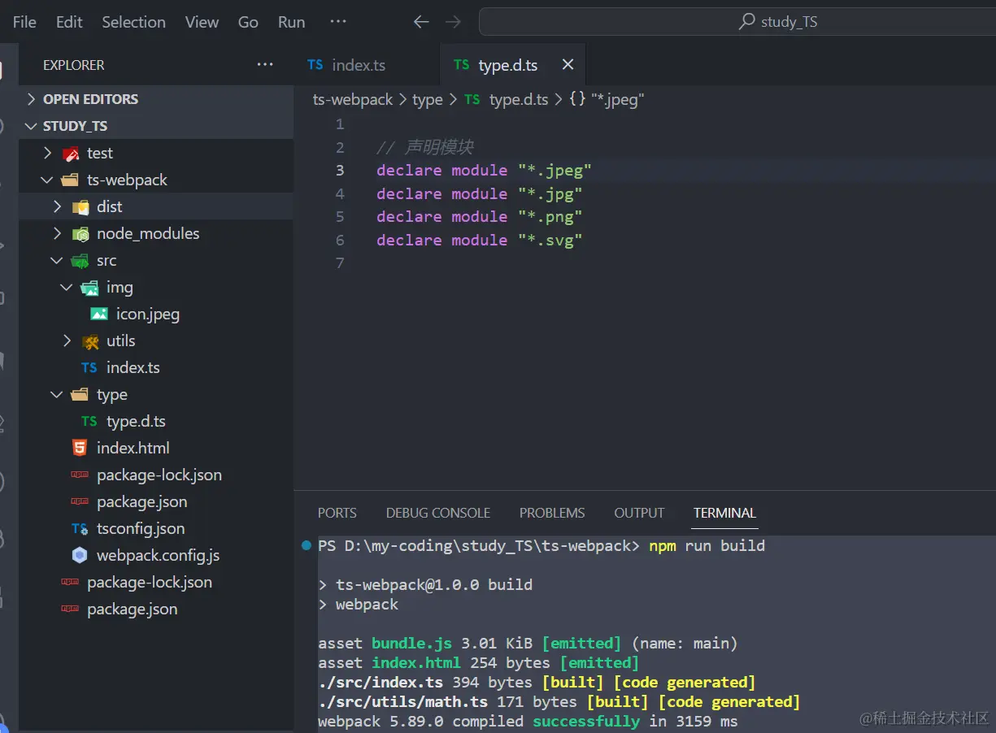Screen dimensions: 996x733
Task: Open the Edit menu
Action: [69, 22]
